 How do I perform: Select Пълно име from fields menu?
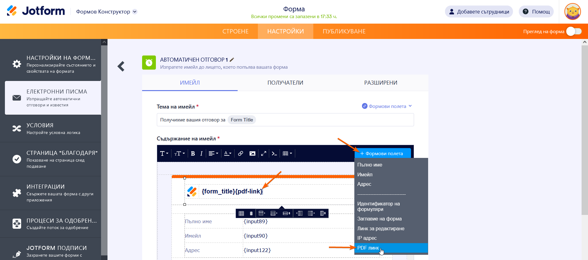point(391,165)
